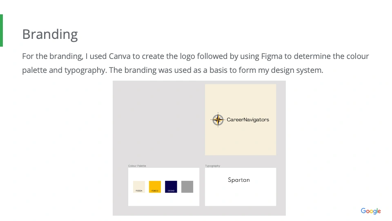Click the hex code label under the yellow swatch
The image size is (392, 221).
tap(155, 191)
